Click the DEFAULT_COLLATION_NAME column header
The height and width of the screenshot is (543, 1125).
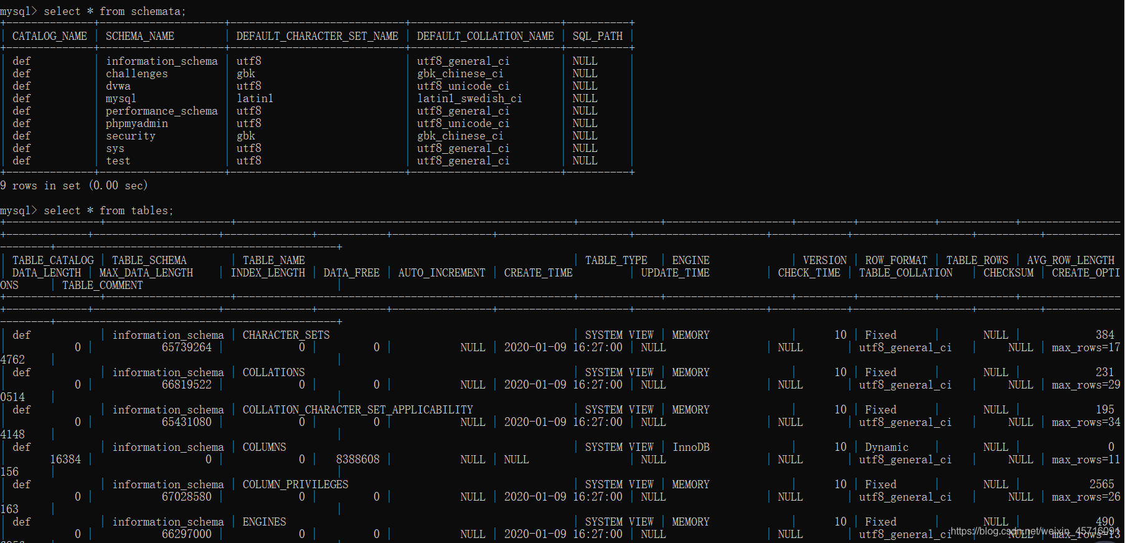click(486, 36)
